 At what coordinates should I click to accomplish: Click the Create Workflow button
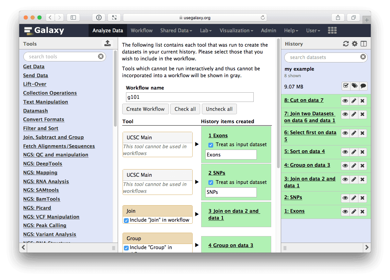145,109
